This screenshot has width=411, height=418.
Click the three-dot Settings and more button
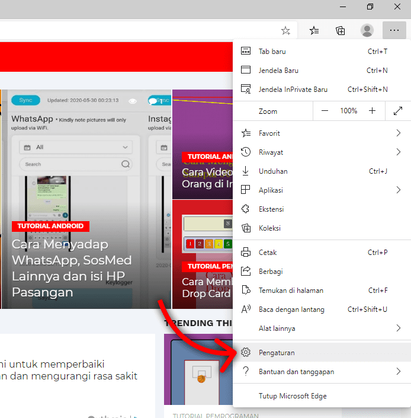point(394,30)
